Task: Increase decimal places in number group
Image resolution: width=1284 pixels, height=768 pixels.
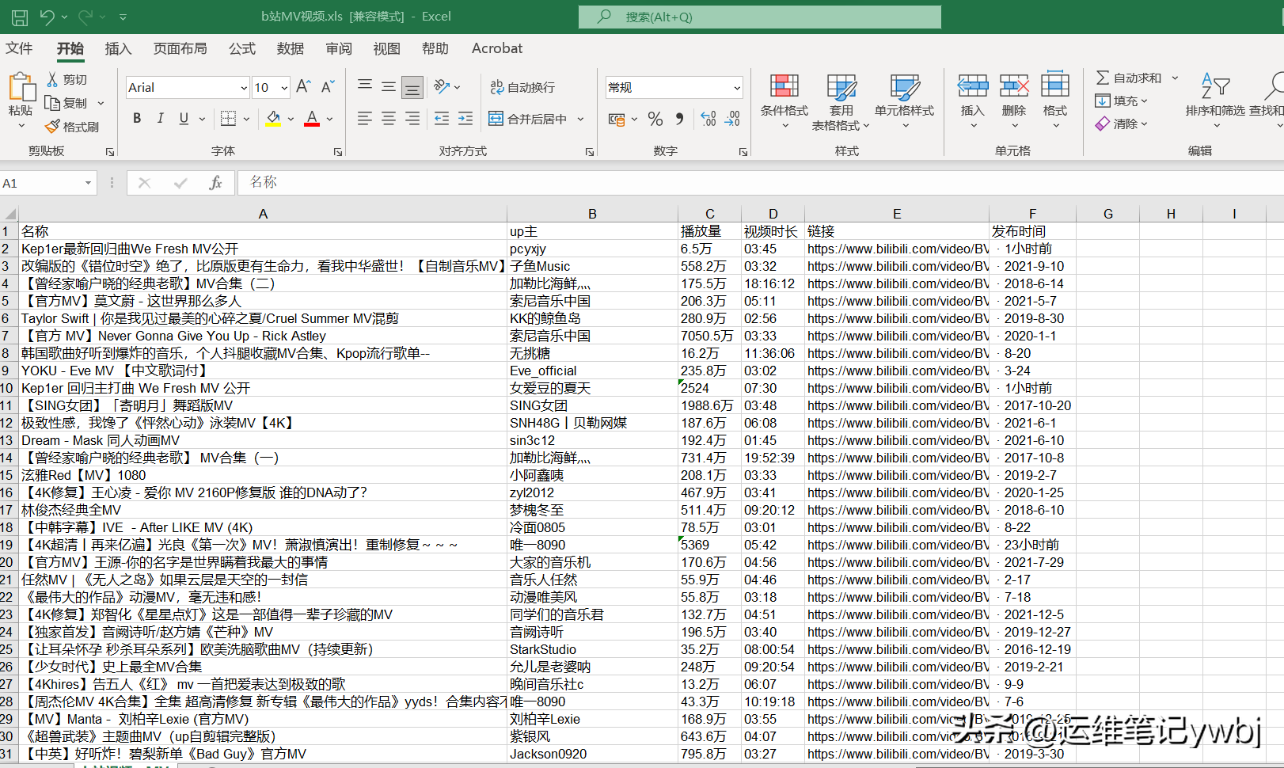Action: tap(708, 119)
